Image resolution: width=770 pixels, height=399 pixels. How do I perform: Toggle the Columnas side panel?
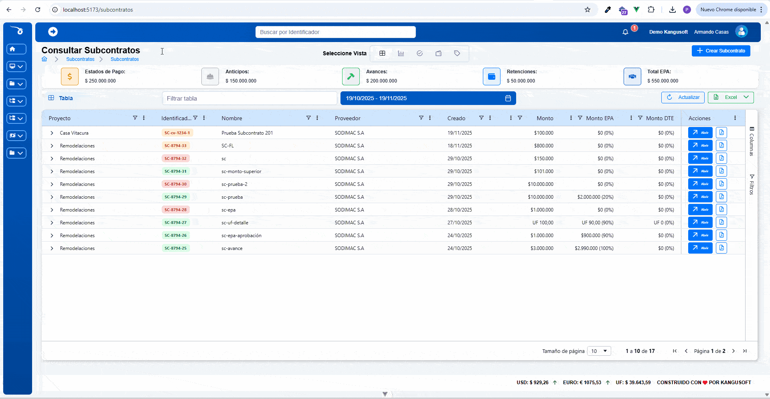pos(752,141)
